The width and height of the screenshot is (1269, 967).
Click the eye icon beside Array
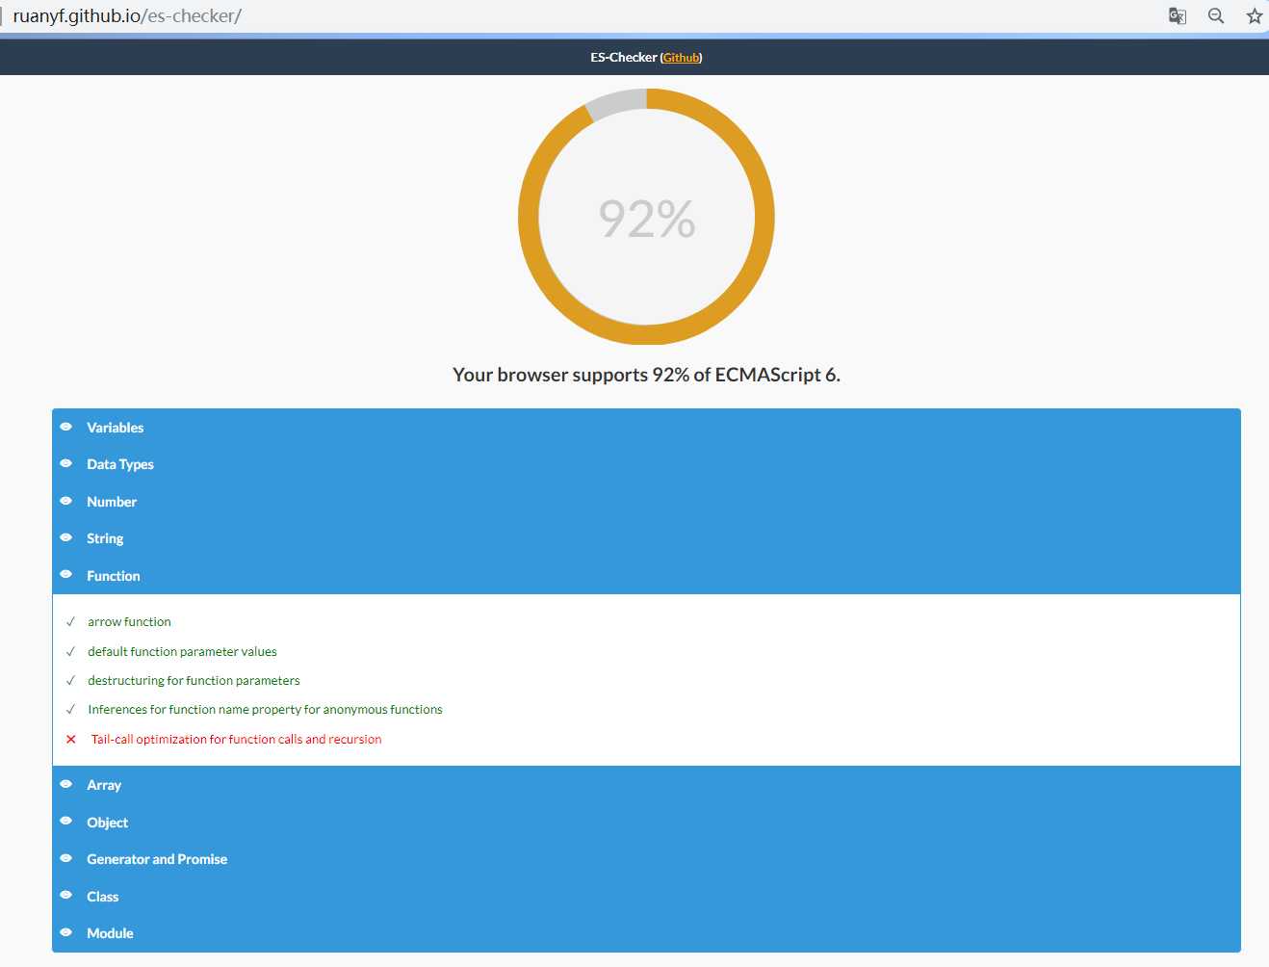(66, 784)
